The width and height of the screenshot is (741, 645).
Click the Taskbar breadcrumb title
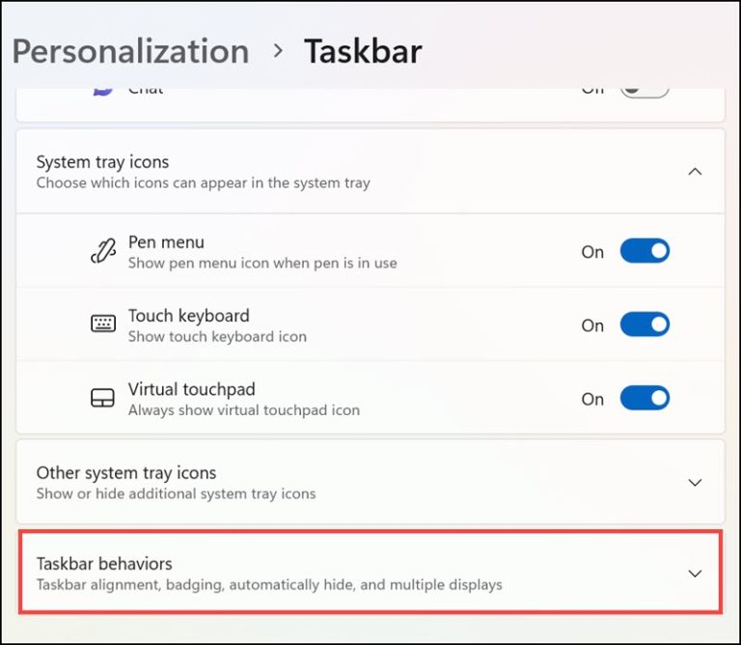(x=363, y=50)
